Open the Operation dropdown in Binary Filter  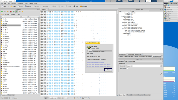(144, 61)
